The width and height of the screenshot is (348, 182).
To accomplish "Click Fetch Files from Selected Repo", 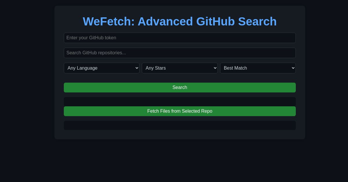I will [180, 111].
